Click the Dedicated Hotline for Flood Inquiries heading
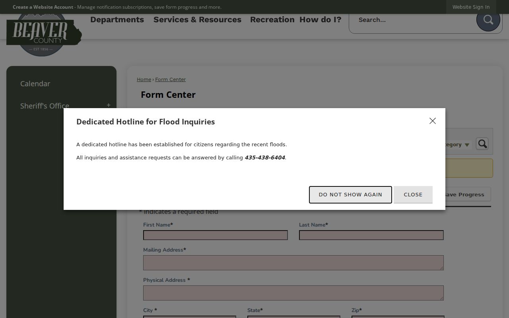 coord(146,122)
